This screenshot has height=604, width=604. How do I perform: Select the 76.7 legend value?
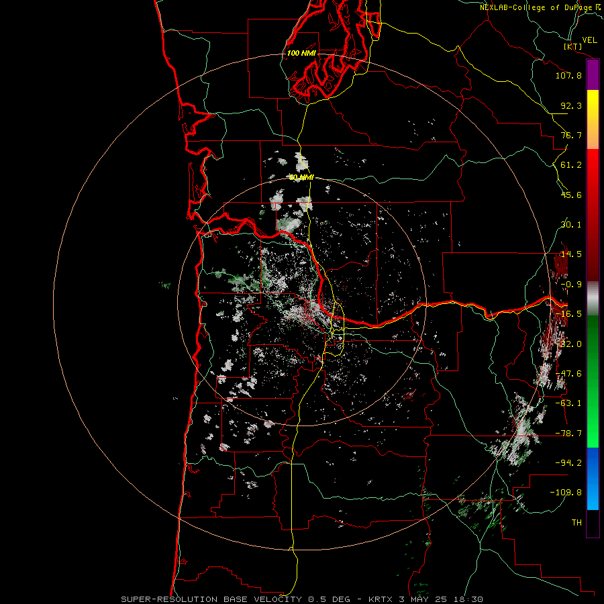click(571, 135)
